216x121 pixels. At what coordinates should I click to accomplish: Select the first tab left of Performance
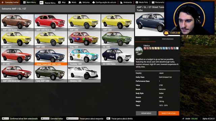tap(145, 39)
